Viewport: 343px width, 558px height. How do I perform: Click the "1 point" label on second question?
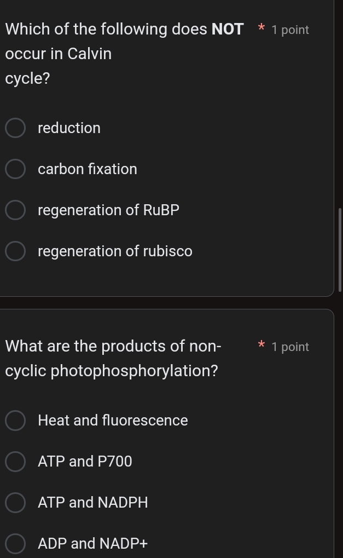point(290,346)
